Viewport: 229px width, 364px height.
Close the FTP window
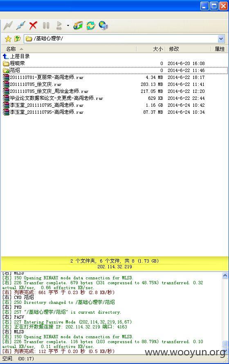tap(223, 6)
